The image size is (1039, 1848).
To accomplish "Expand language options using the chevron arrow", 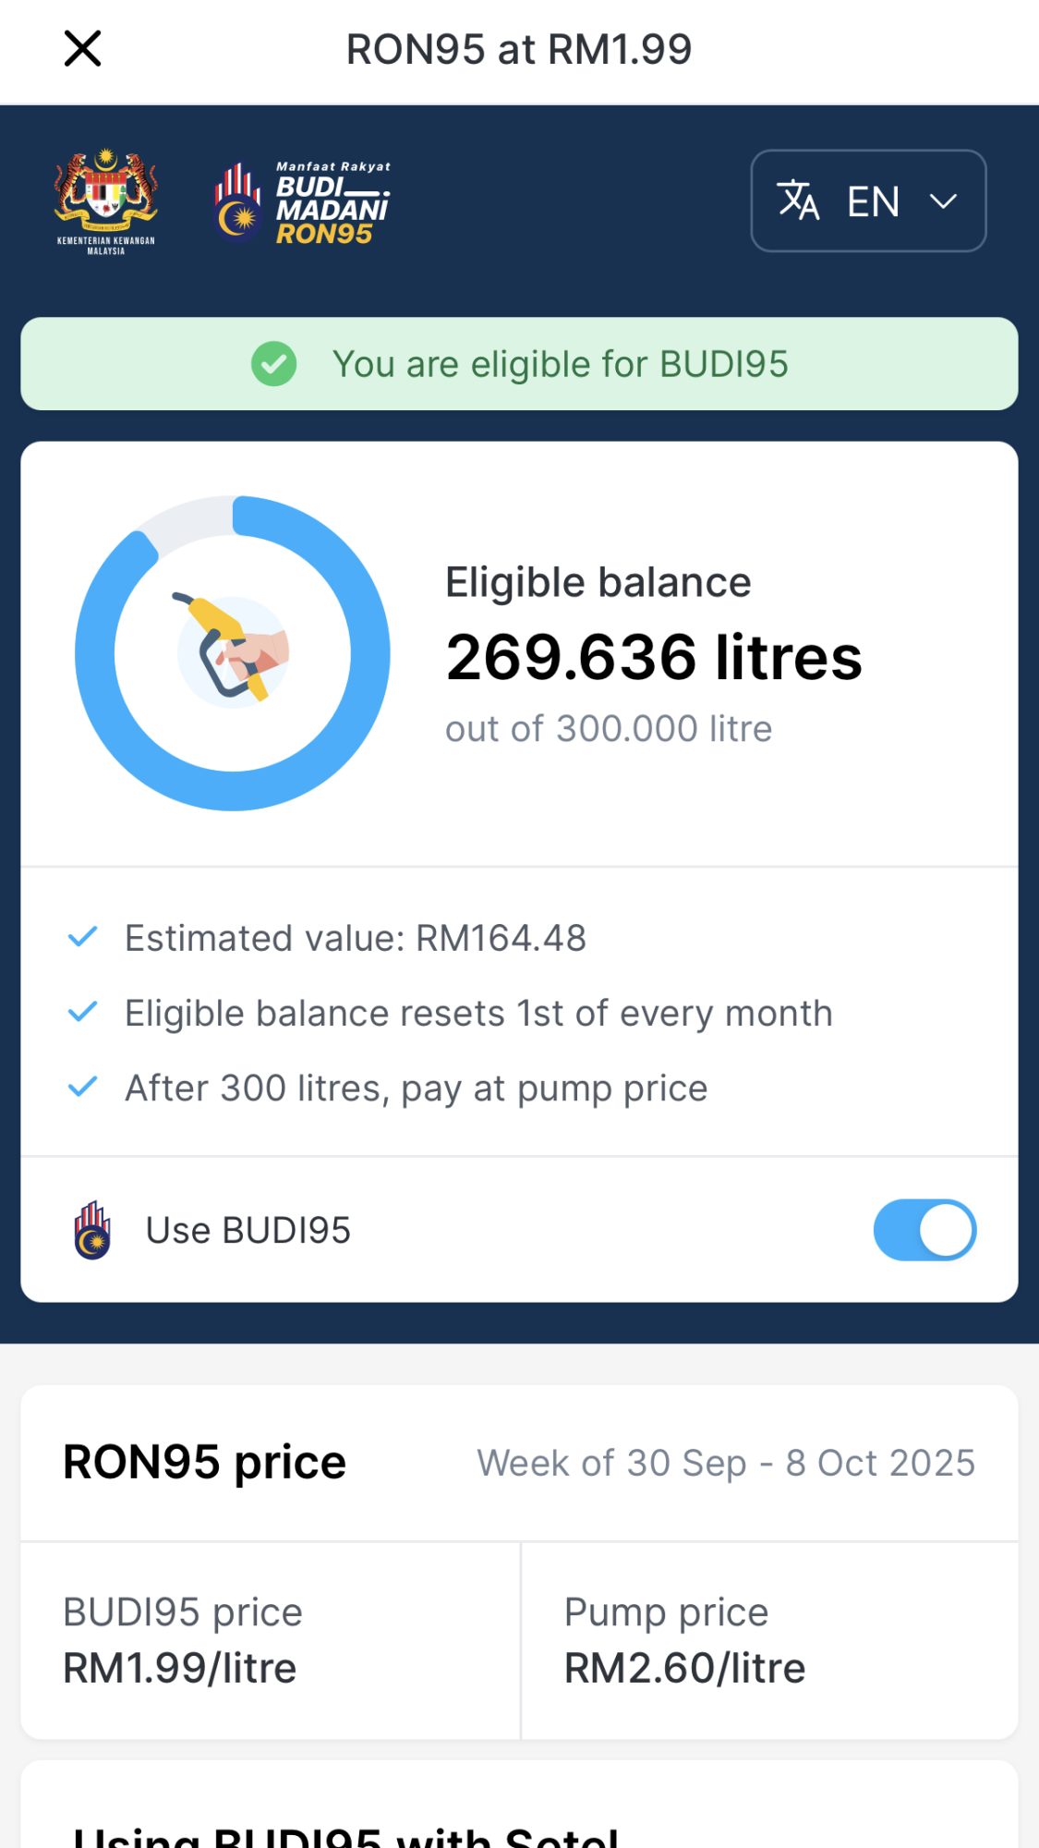I will coord(943,201).
